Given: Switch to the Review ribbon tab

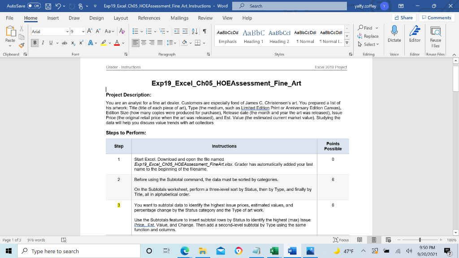Looking at the screenshot, I should (x=205, y=18).
